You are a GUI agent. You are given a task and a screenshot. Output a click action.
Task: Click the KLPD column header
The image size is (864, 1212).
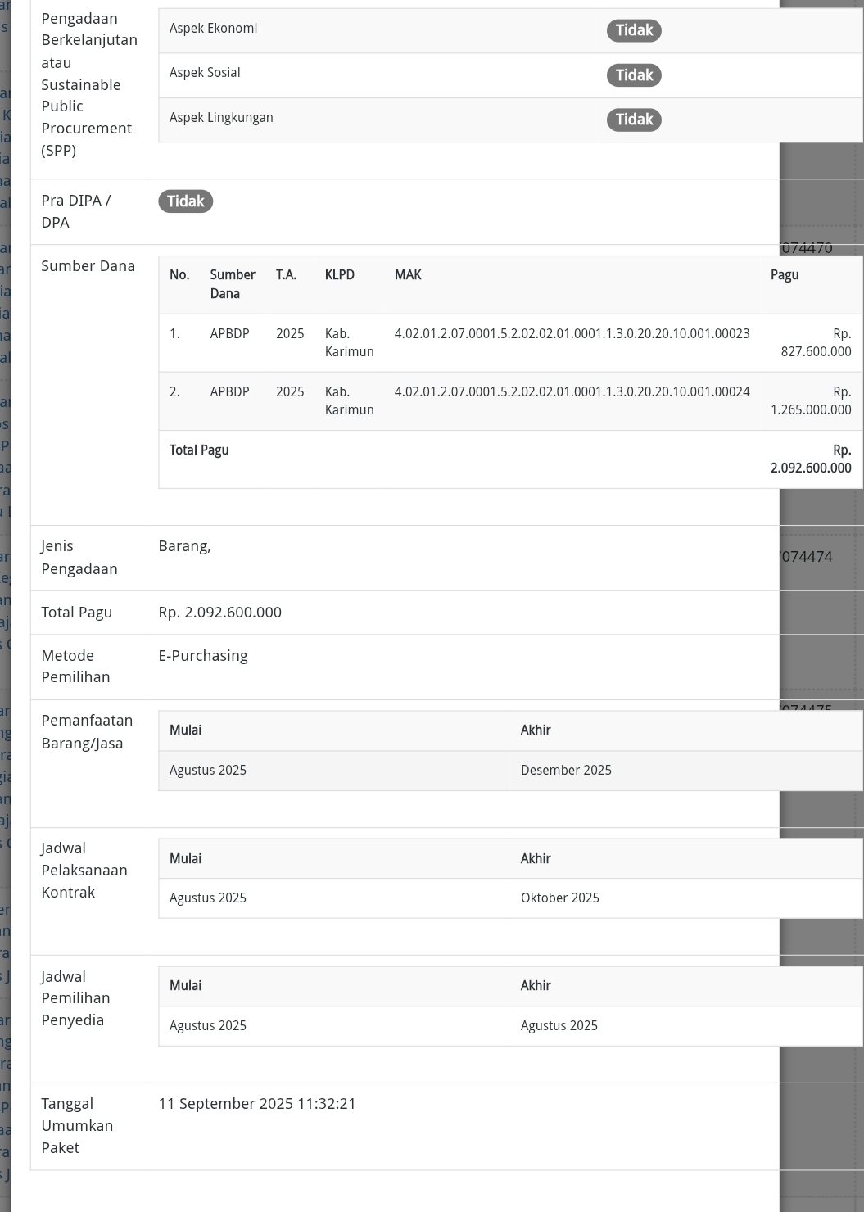coord(339,275)
